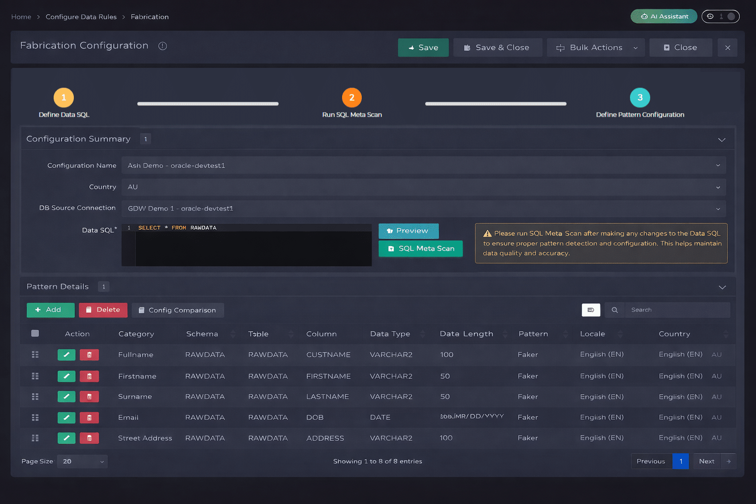Collapse the Pattern Details section
756x504 pixels.
point(722,287)
